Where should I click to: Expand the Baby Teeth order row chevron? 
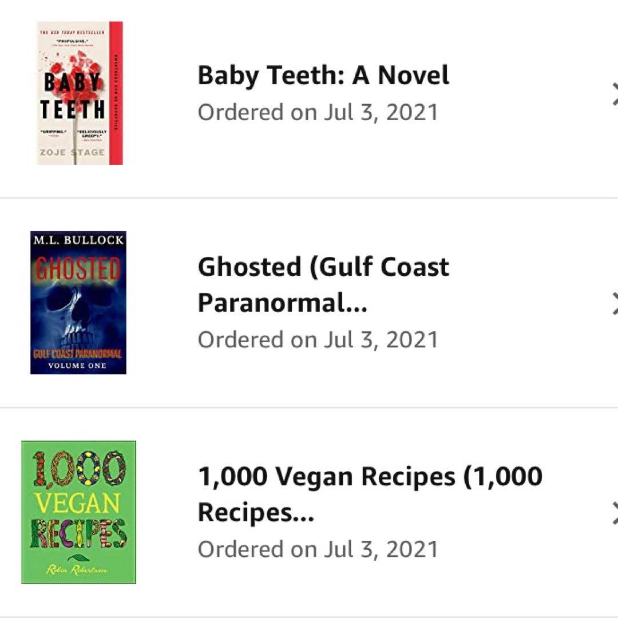point(613,94)
